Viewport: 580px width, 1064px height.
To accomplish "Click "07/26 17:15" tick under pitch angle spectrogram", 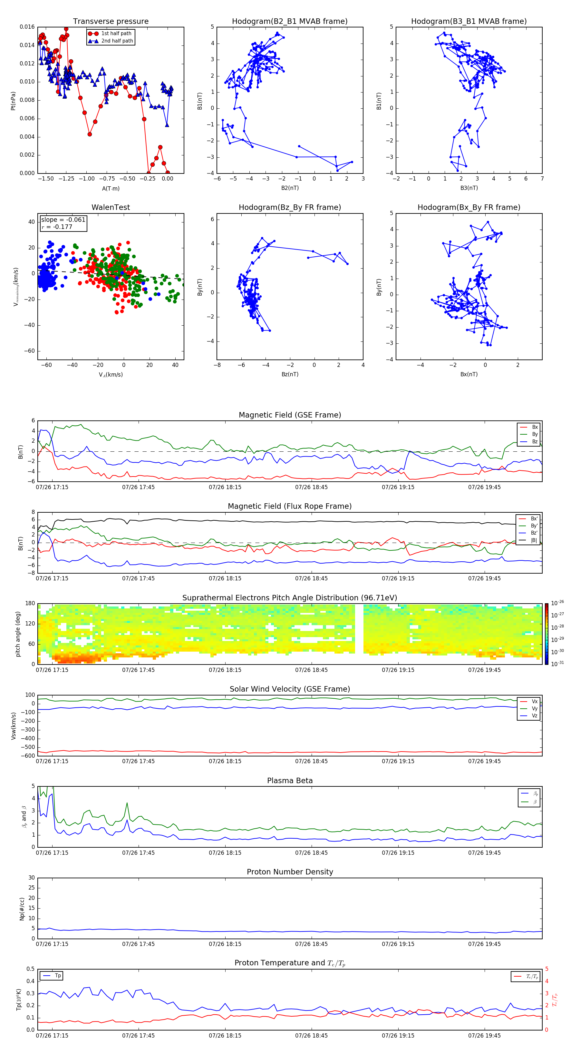I will (52, 670).
